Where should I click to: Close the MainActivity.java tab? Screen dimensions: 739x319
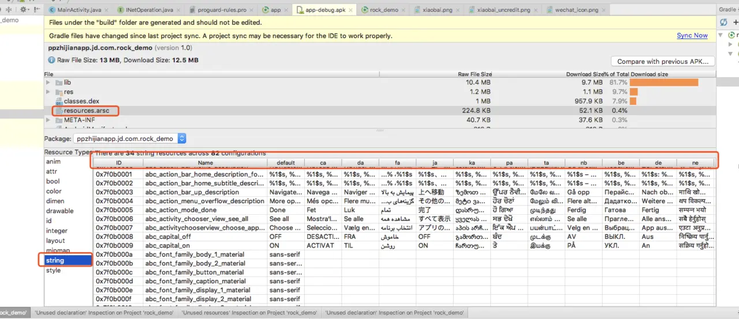(x=107, y=10)
